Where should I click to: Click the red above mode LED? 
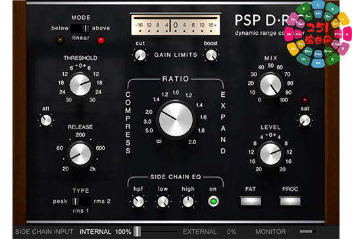click(x=101, y=40)
